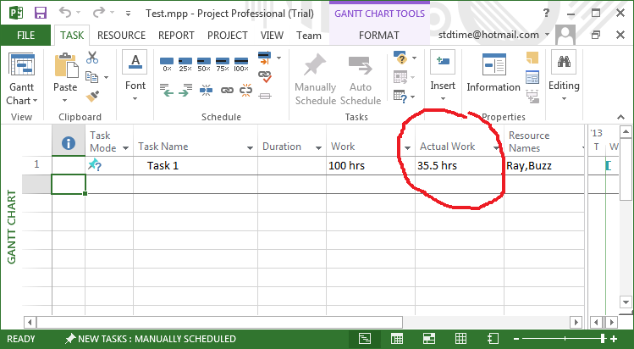The image size is (634, 349).
Task: Click the Insert task button
Action: point(443,75)
